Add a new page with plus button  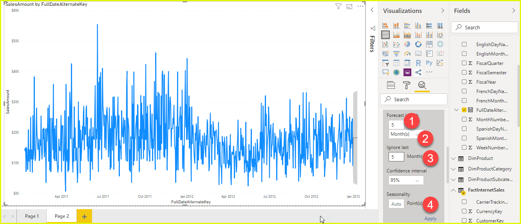coord(84,217)
